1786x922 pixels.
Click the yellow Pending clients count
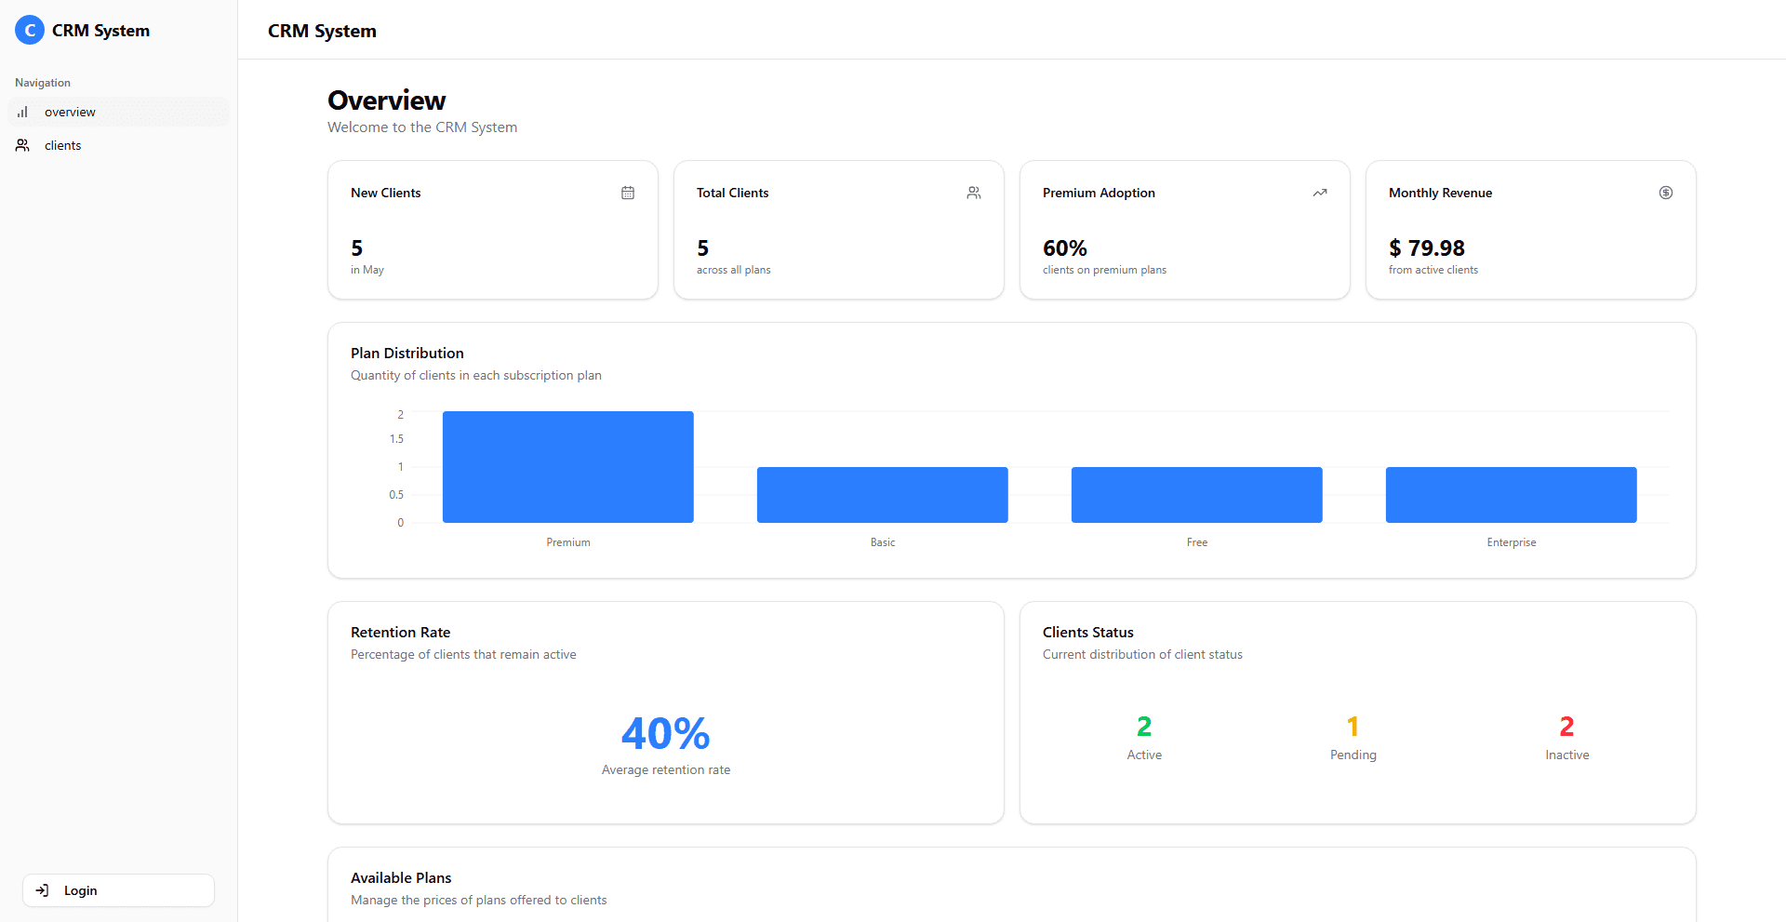[1353, 726]
